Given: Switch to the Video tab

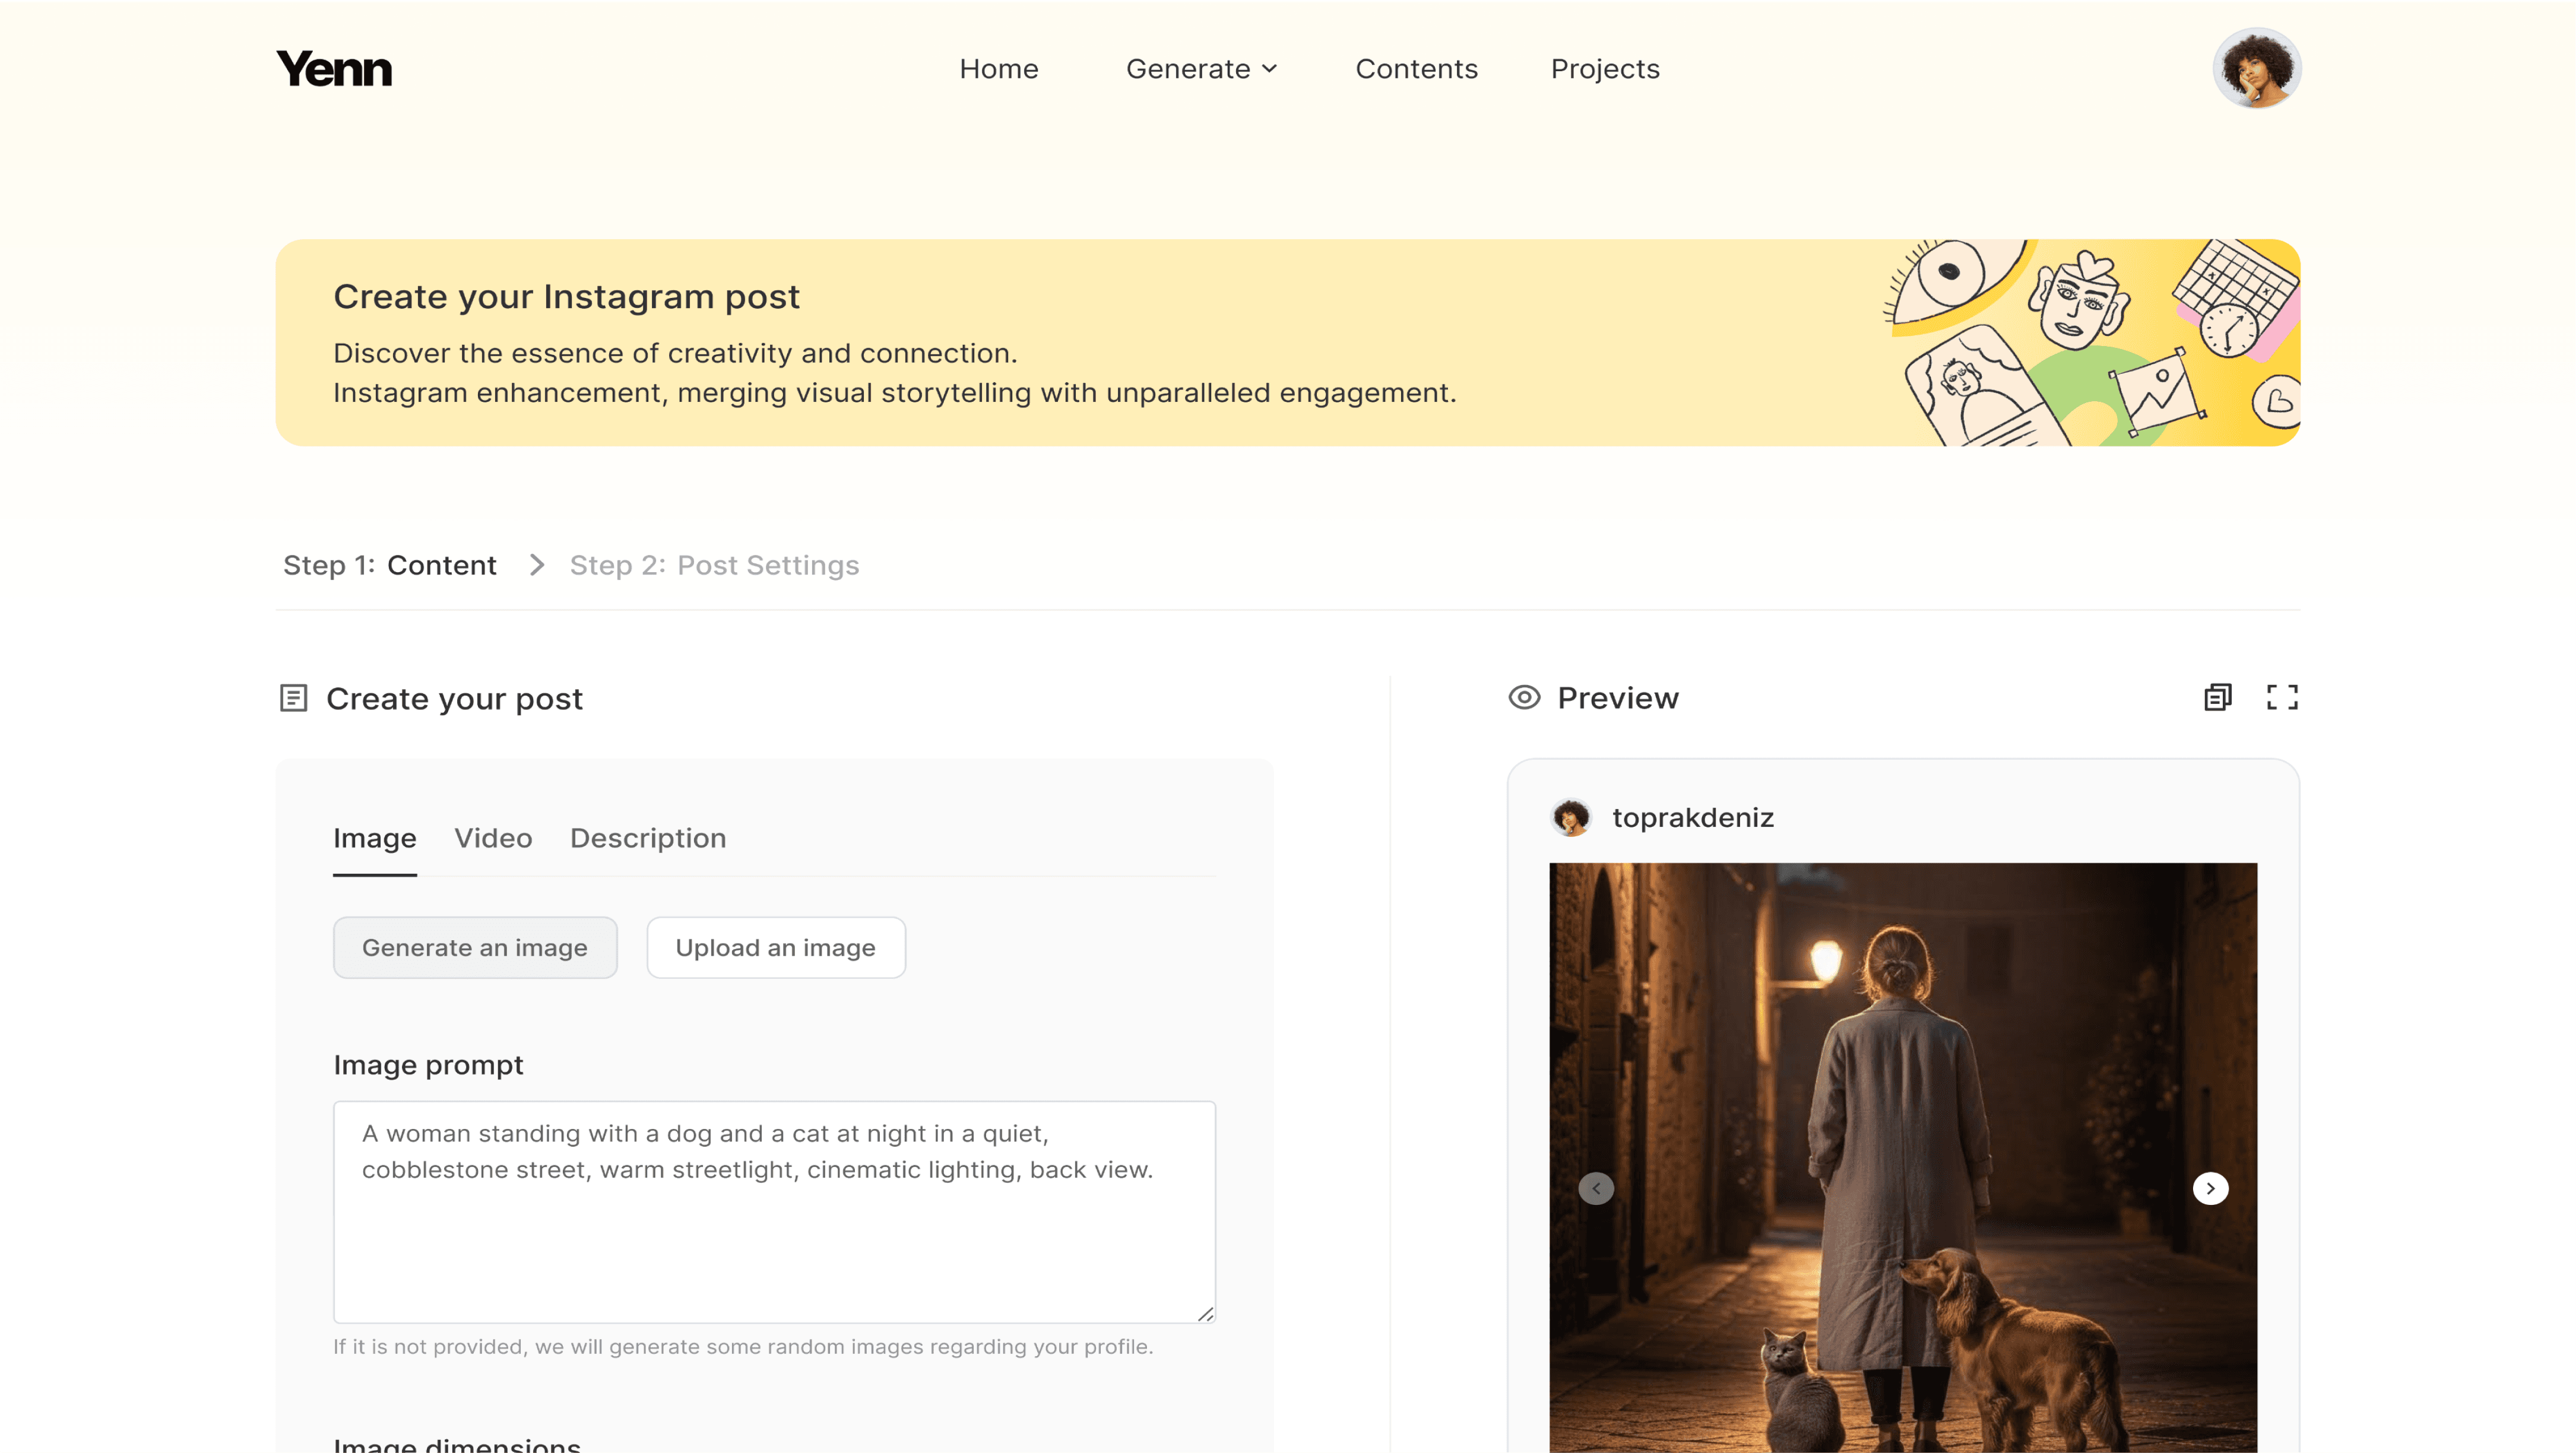Looking at the screenshot, I should pos(493,838).
